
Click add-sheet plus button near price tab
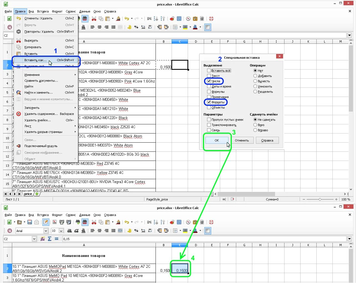tap(37, 194)
